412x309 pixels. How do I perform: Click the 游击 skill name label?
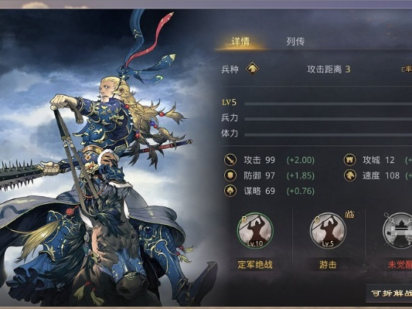pos(328,265)
